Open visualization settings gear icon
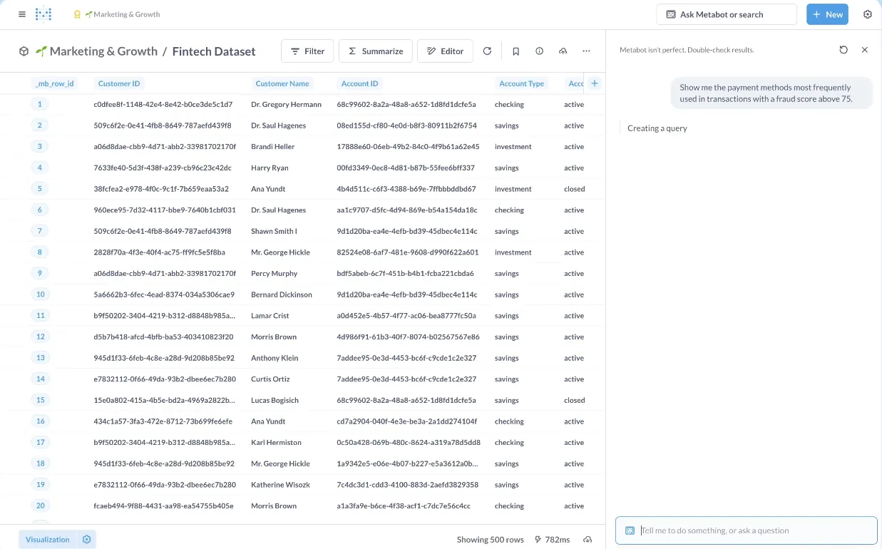882x549 pixels. coord(87,540)
